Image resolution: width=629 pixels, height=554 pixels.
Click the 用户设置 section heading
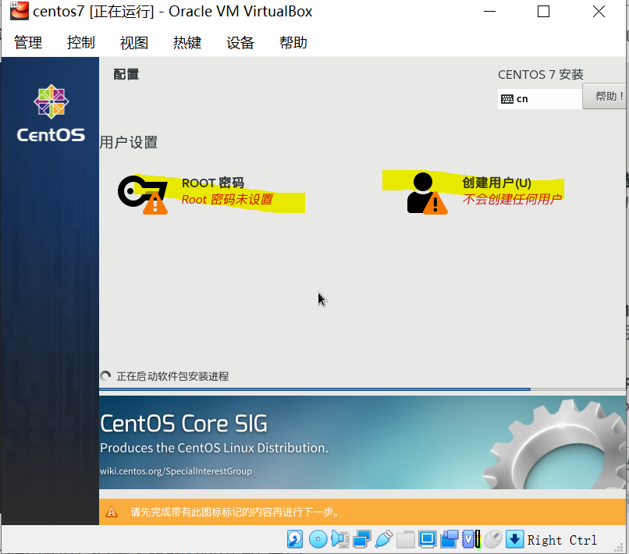[129, 143]
